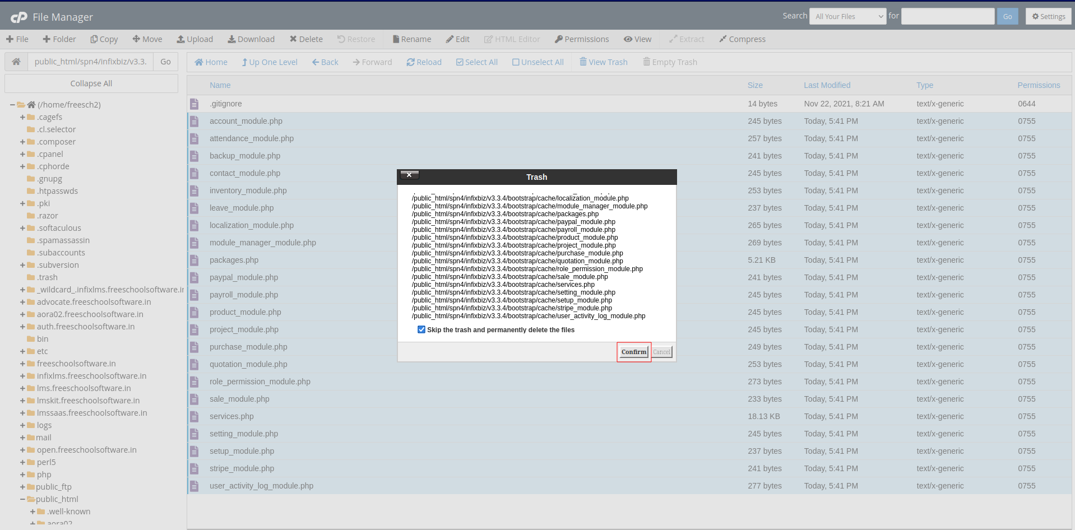Image resolution: width=1075 pixels, height=530 pixels.
Task: Close the Trash dialog with X
Action: pos(409,175)
